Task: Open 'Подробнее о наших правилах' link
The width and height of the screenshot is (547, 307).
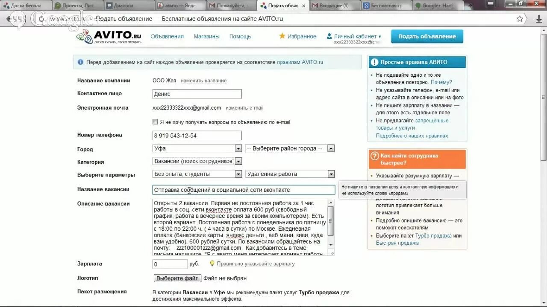Action: (412, 136)
